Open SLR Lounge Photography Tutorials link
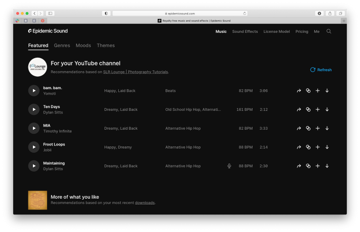Image resolution: width=360 pixels, height=232 pixels. (135, 72)
